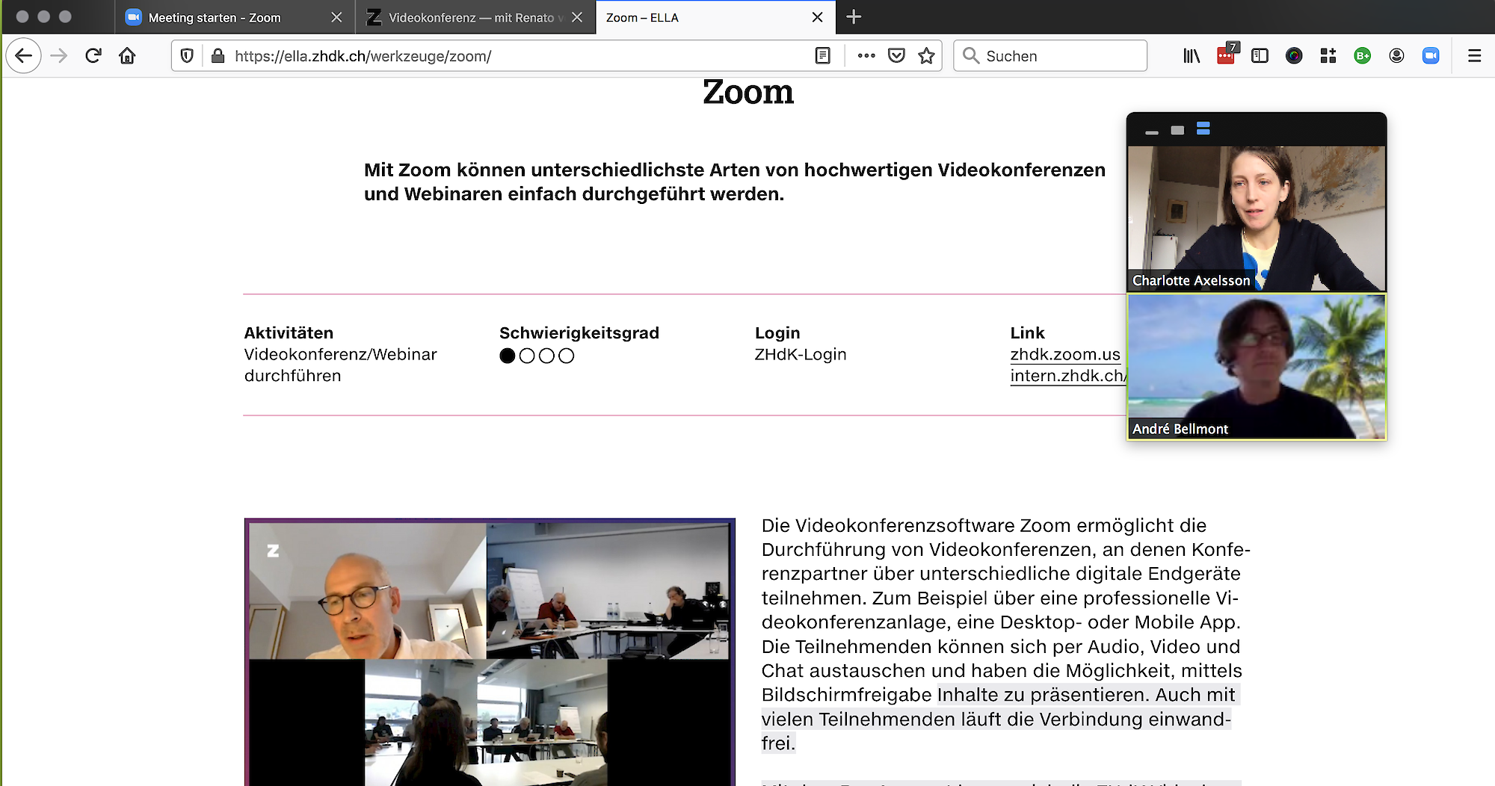Open page actions three-dot menu
Image resolution: width=1495 pixels, height=786 pixels.
pyautogui.click(x=866, y=56)
